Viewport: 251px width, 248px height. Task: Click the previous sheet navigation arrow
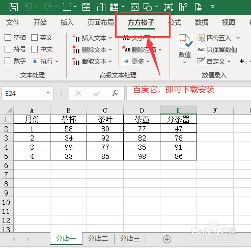pos(14,239)
